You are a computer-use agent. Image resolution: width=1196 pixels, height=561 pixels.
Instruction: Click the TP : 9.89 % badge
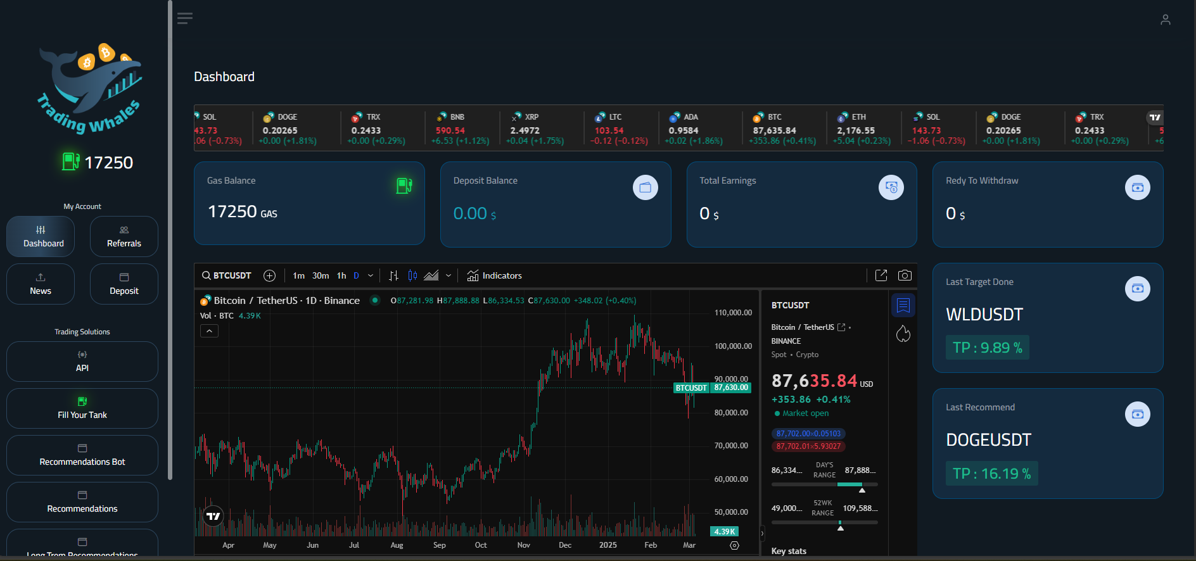point(988,348)
